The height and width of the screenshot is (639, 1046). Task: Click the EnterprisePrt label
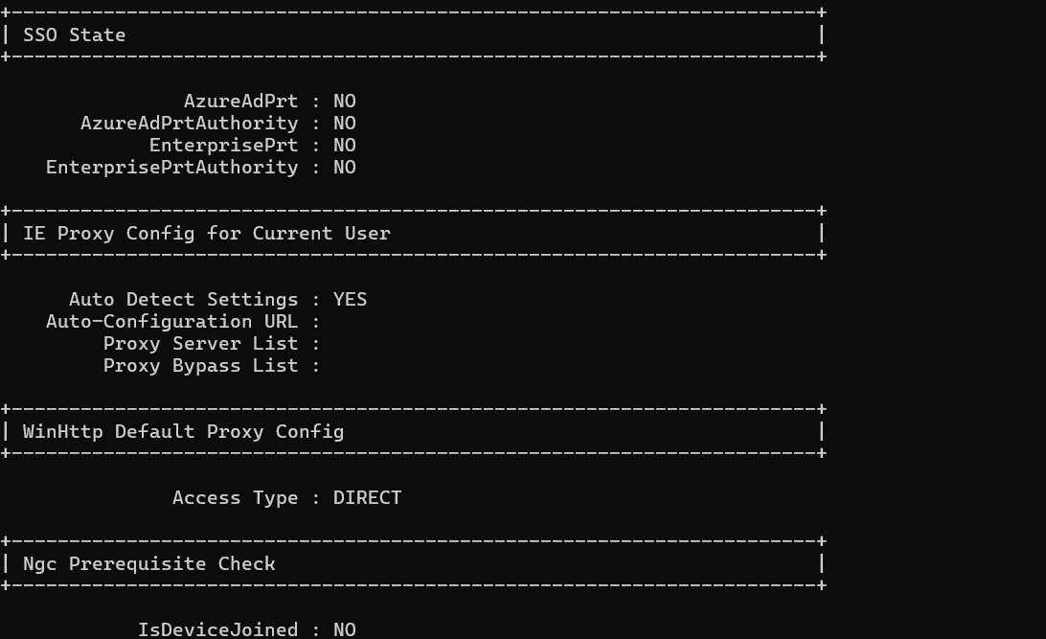[x=223, y=145]
